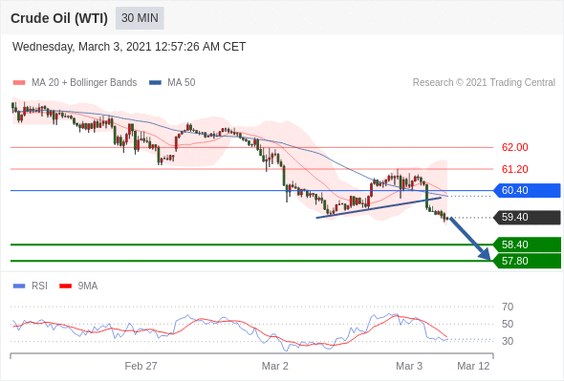564x382 pixels.
Task: Click the green 58.40 support price tag
Action: click(526, 244)
